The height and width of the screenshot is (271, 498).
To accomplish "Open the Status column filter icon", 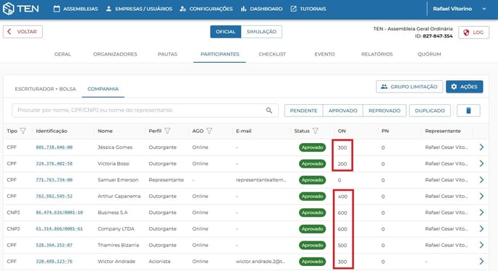I will (x=316, y=131).
